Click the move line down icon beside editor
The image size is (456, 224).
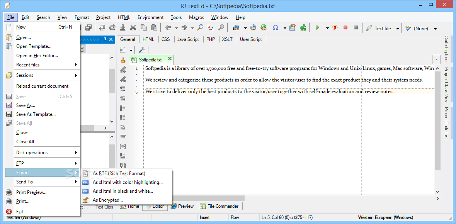pos(123,118)
